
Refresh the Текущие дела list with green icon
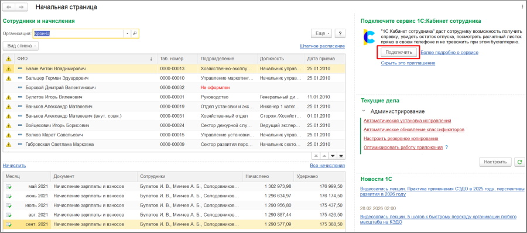tap(519, 162)
